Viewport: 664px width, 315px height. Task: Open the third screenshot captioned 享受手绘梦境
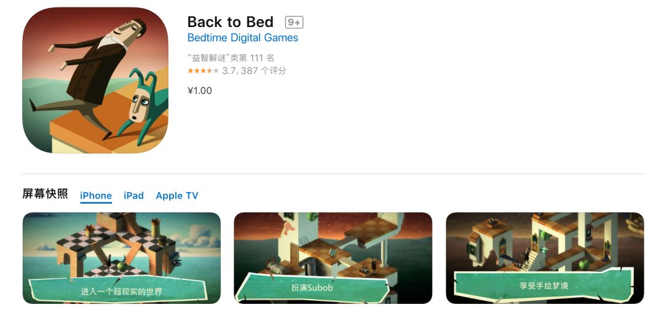[x=545, y=258]
